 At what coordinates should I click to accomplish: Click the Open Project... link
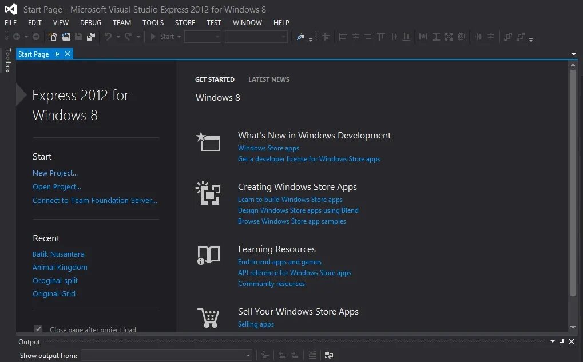pos(57,186)
